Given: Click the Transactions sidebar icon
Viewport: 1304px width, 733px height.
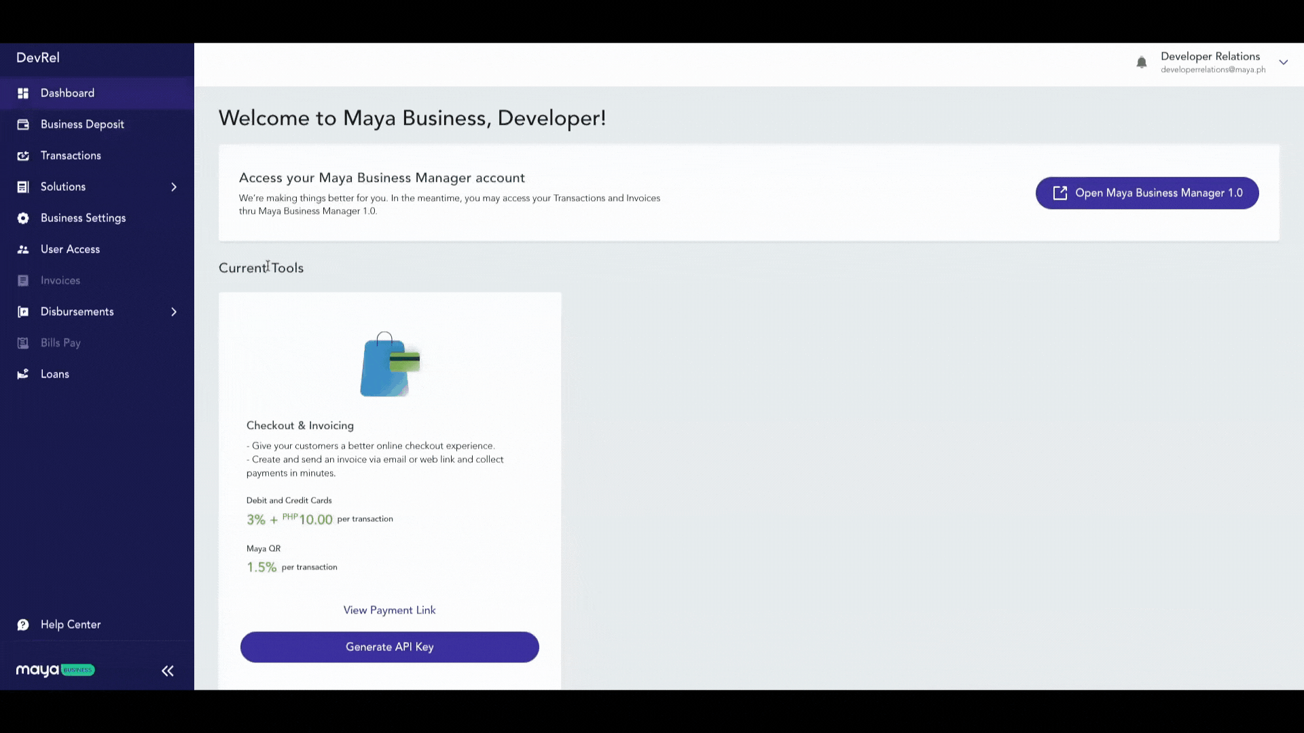Looking at the screenshot, I should tap(23, 155).
